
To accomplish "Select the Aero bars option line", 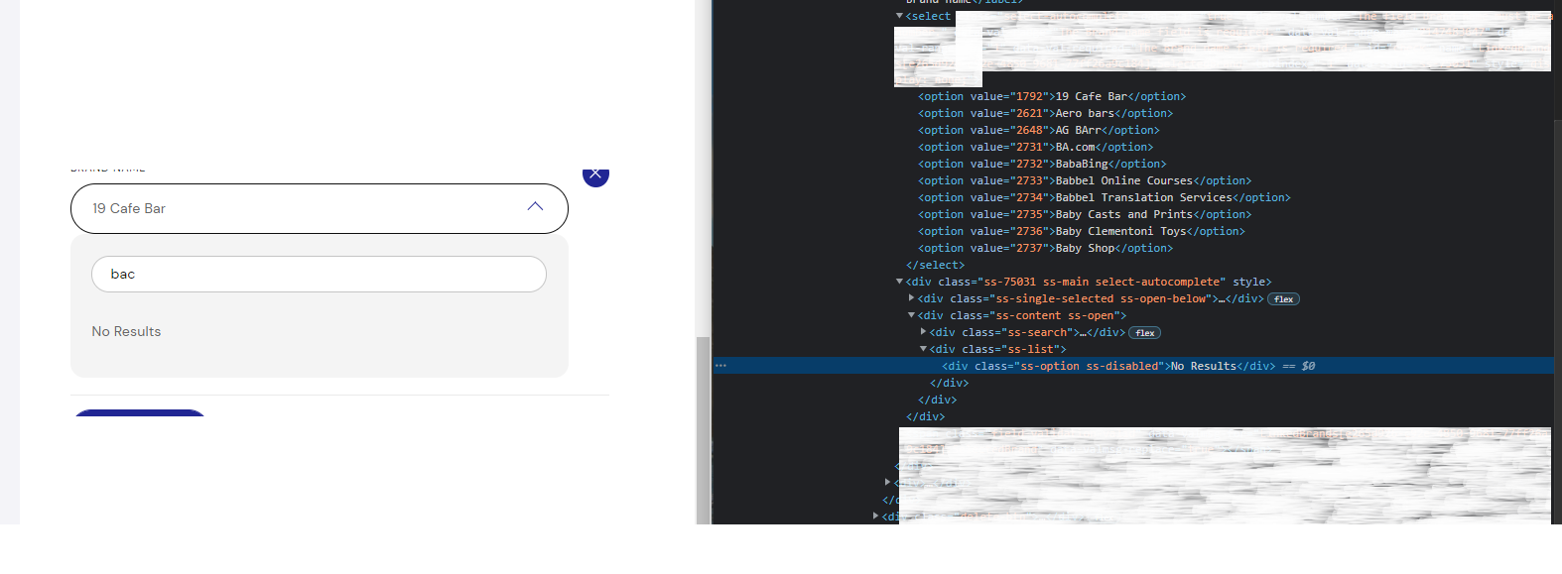I will pyautogui.click(x=1045, y=113).
